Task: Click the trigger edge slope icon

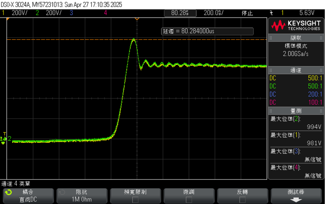Action: click(271, 13)
